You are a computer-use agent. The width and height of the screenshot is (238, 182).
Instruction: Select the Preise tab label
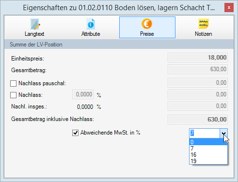147,34
